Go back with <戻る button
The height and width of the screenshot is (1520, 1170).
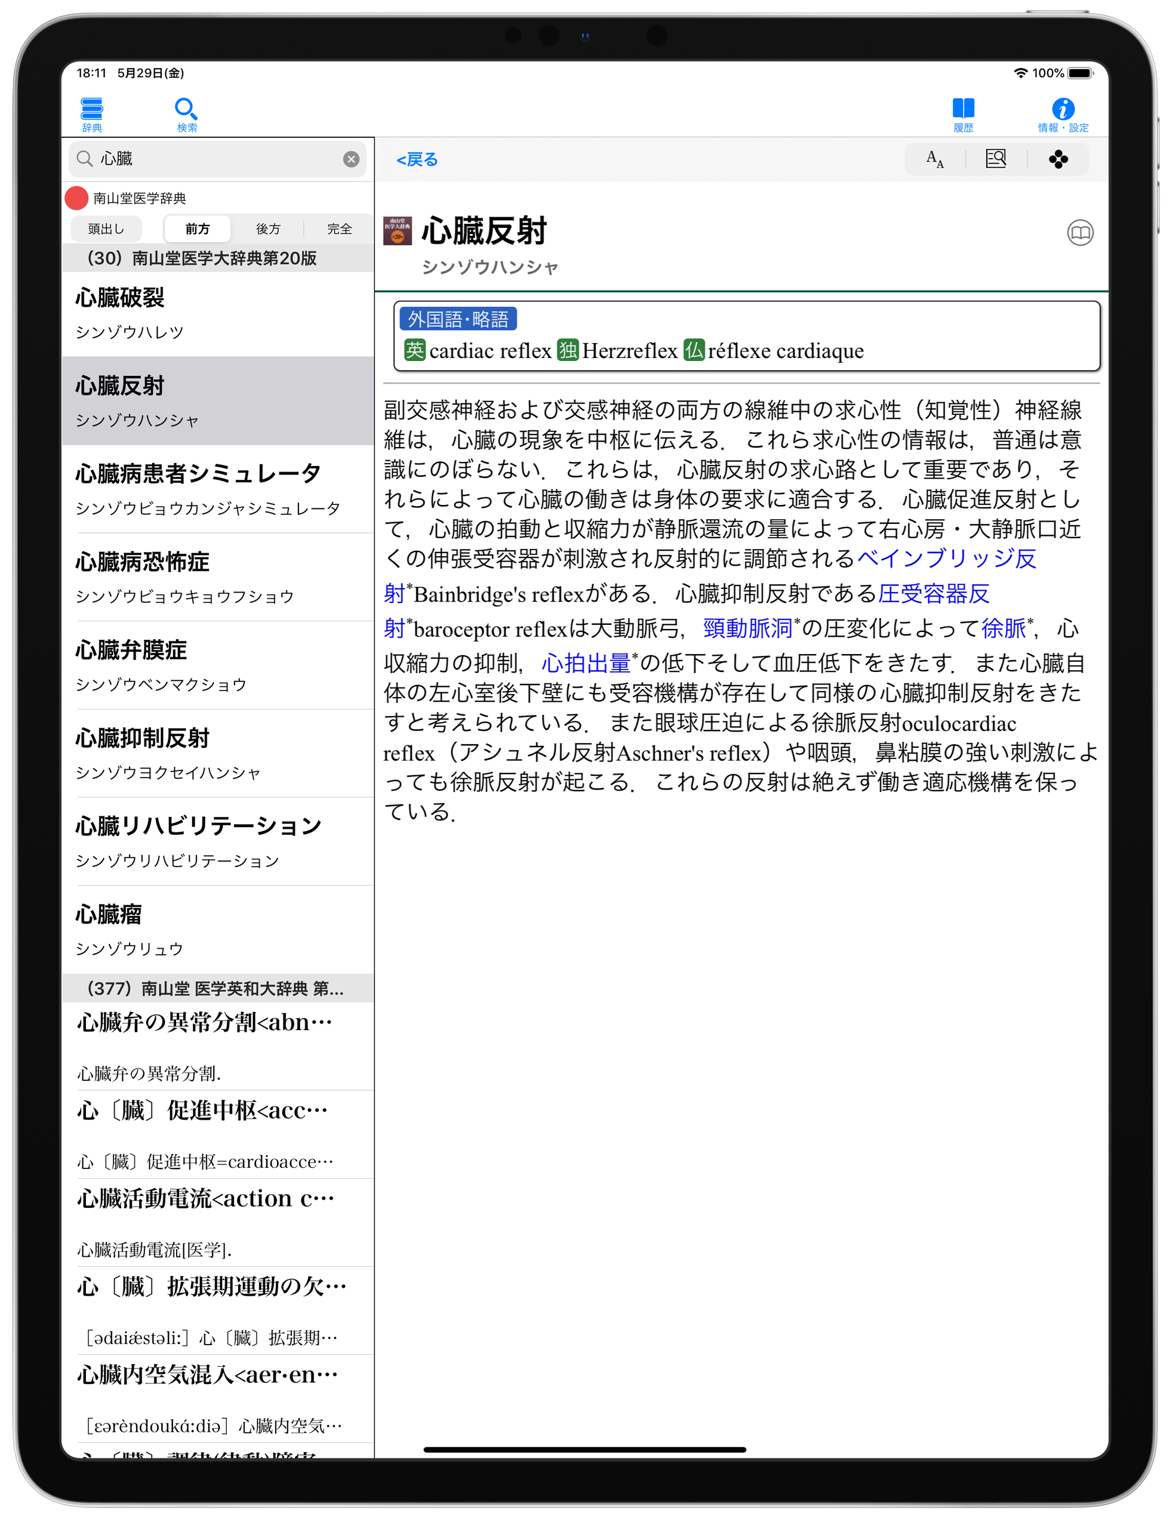417,159
